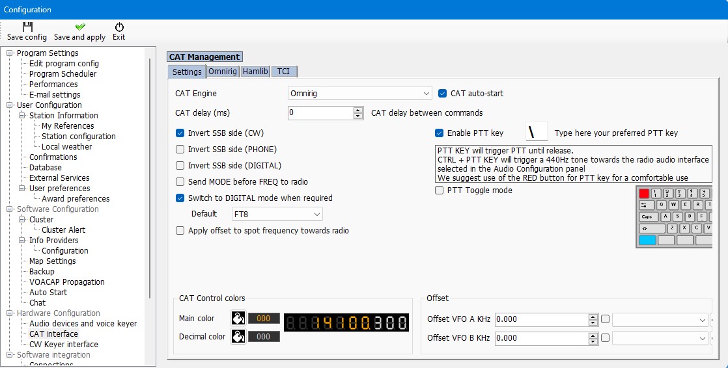This screenshot has width=728, height=368.
Task: Collapse the User preferences node
Action: coord(22,188)
